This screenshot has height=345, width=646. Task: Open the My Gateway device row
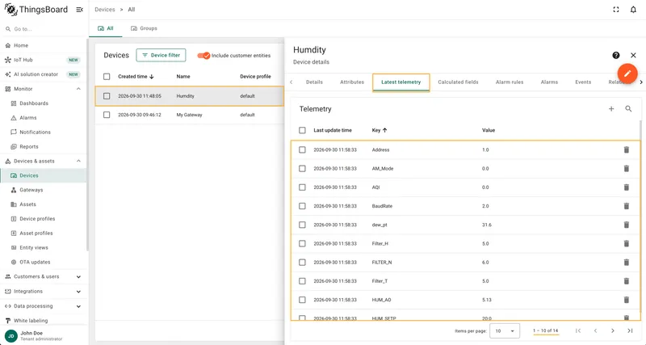[x=190, y=115]
